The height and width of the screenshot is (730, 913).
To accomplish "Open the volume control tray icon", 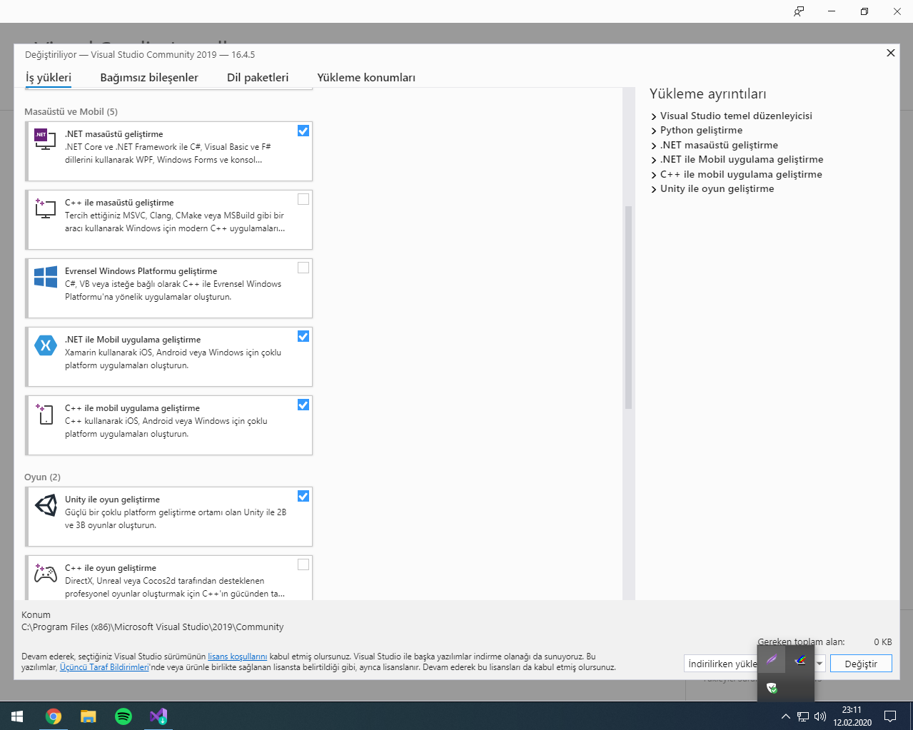I will click(x=819, y=716).
